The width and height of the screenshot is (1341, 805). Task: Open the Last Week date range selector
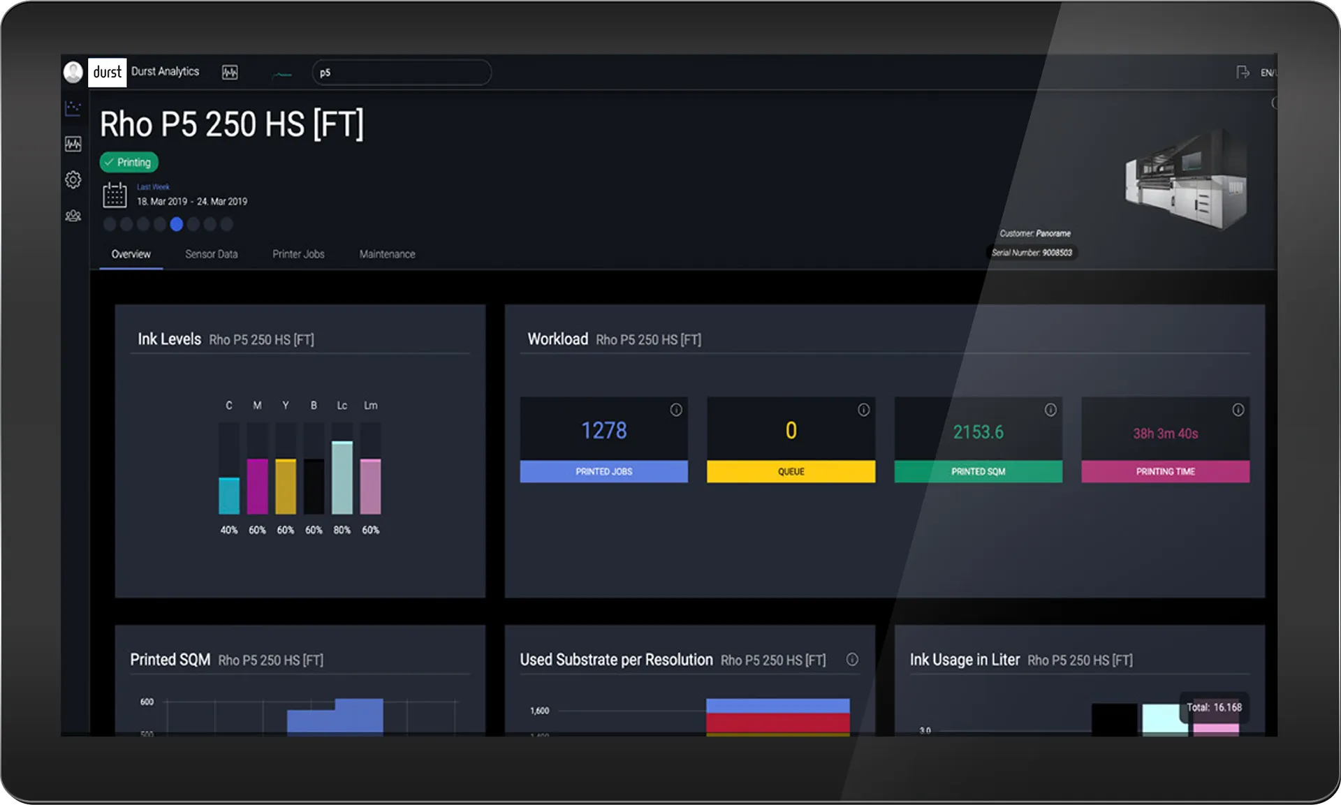153,187
